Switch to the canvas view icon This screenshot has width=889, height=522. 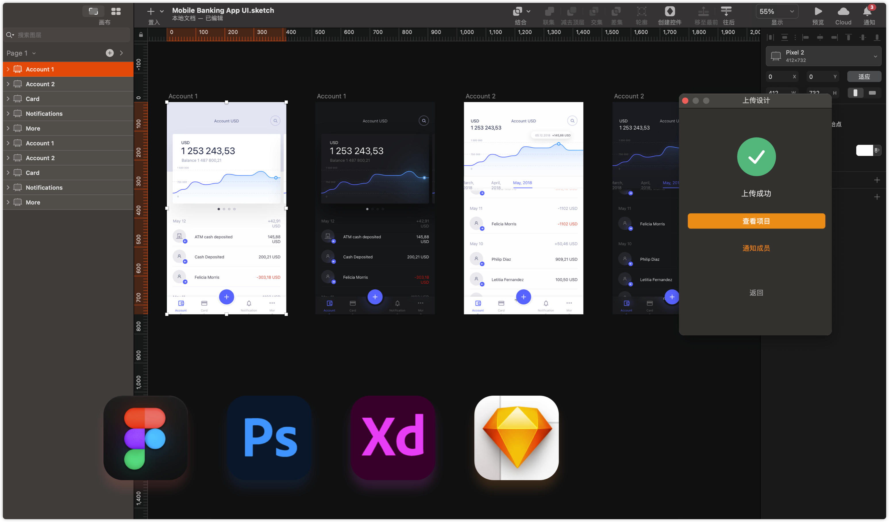(x=93, y=11)
